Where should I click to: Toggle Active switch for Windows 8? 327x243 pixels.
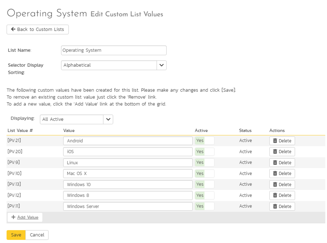click(205, 195)
